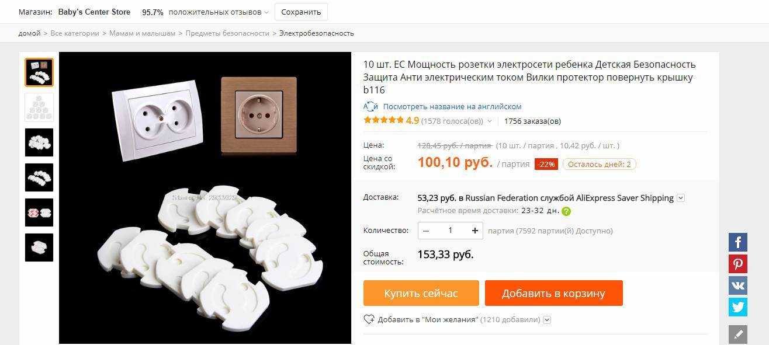Click the heart wishlist icon
769x345 pixels.
(369, 320)
